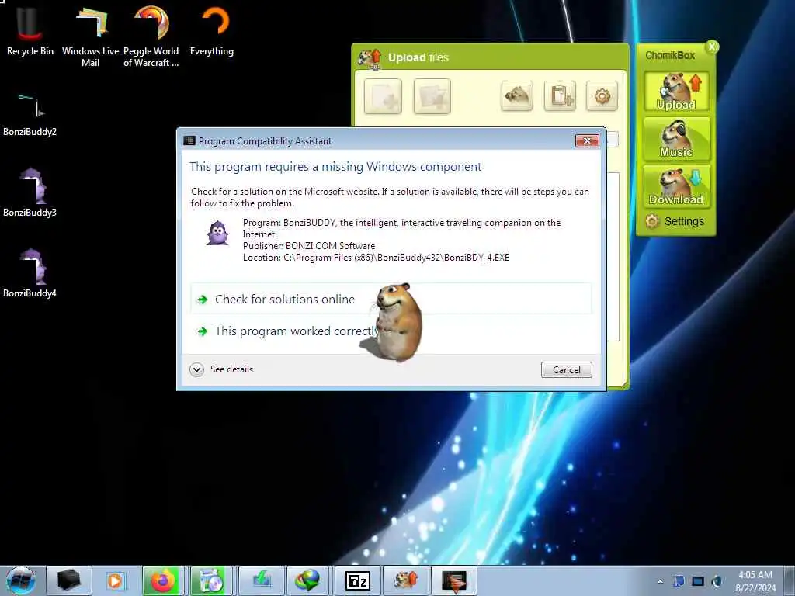Select the BonziBuddy4 desktop icon
The width and height of the screenshot is (795, 596).
click(x=30, y=274)
